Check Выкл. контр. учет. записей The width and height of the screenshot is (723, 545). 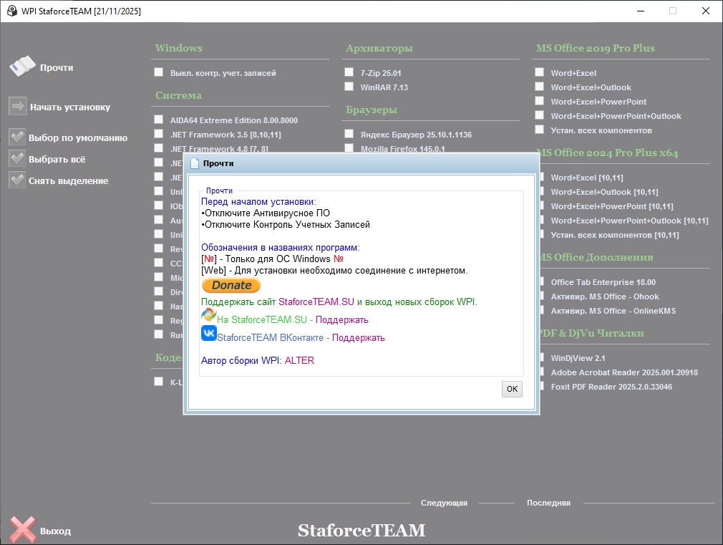coord(159,72)
